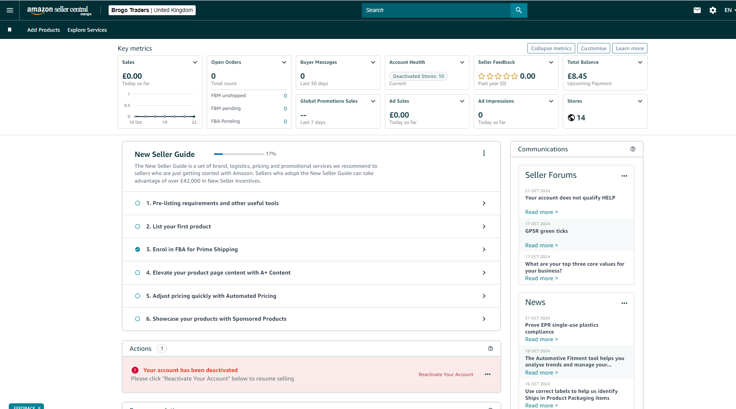
Task: Open Explore Services menu item
Action: pos(87,30)
